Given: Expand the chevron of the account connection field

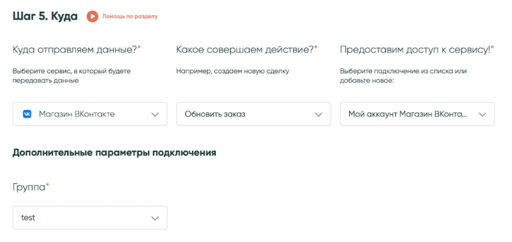Looking at the screenshot, I should click(x=482, y=114).
